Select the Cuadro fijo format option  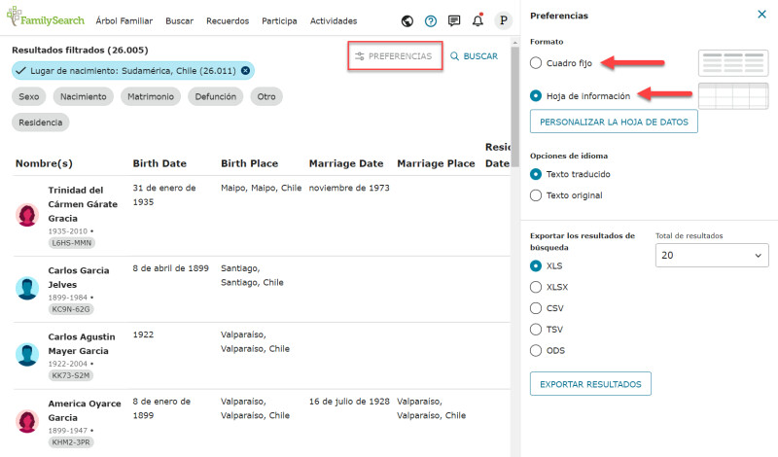[536, 63]
